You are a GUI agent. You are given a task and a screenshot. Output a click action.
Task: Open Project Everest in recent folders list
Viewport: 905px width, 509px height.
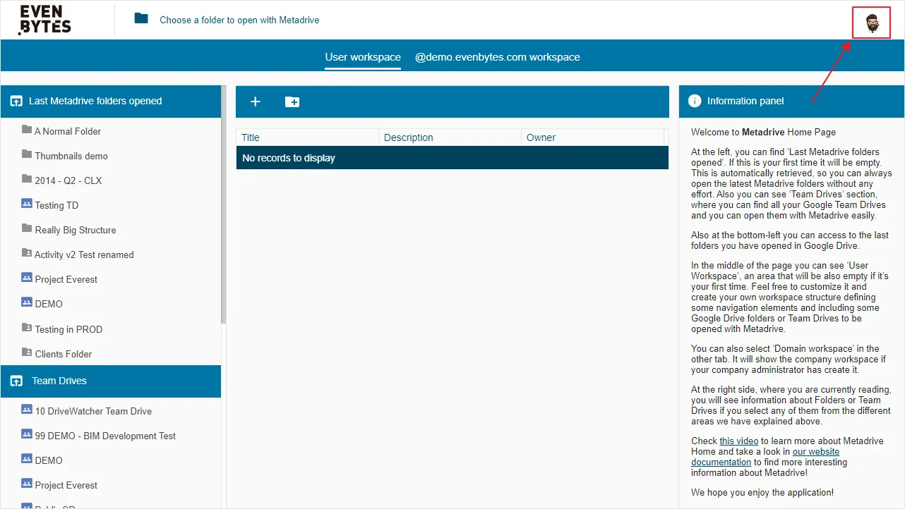[66, 279]
